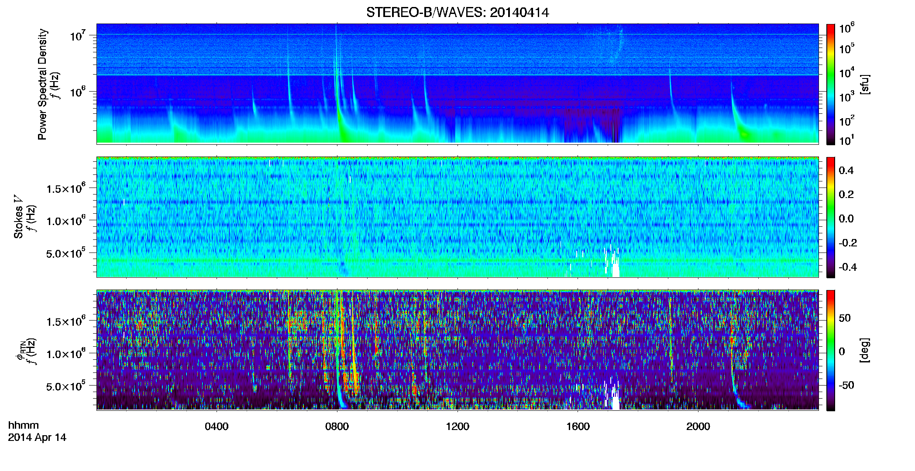Click the 10^4 value on the sfu color bar
The image size is (915, 471).
847,72
